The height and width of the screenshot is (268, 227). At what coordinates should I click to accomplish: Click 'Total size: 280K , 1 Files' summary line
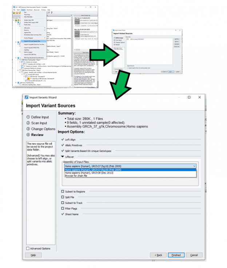85,119
